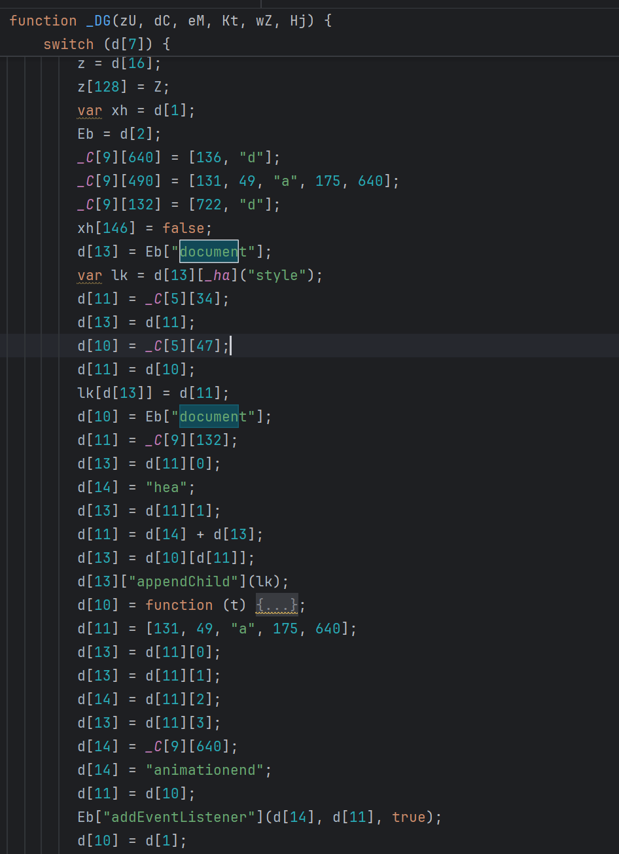619x854 pixels.
Task: Select the parameter 'dC' in the function signature
Action: tap(162, 21)
